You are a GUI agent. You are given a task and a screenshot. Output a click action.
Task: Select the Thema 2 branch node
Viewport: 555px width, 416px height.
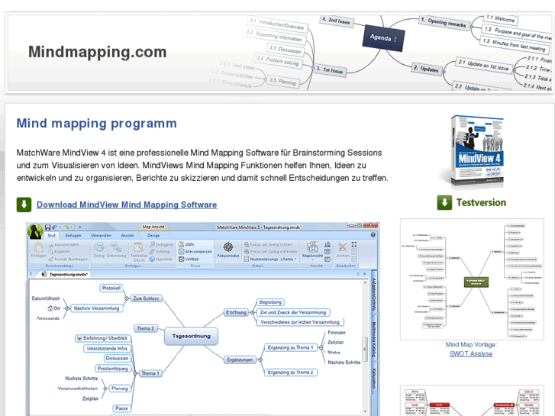tap(146, 328)
